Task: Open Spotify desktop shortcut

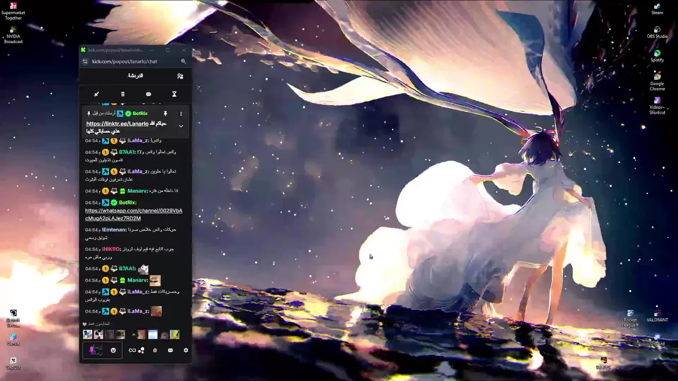Action: [657, 56]
